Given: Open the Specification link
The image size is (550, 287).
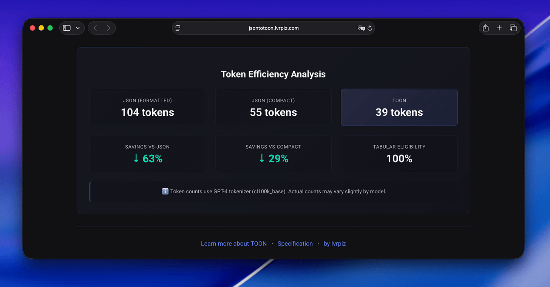Looking at the screenshot, I should pos(295,244).
